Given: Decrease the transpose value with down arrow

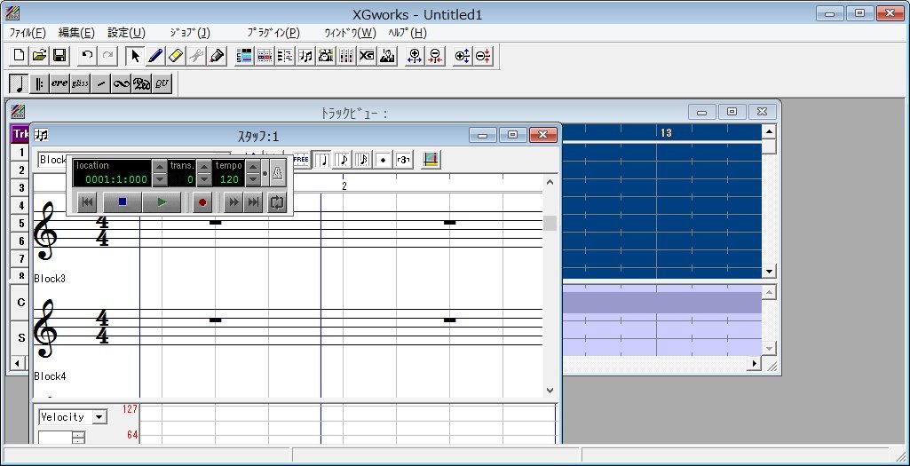Looking at the screenshot, I should point(204,179).
